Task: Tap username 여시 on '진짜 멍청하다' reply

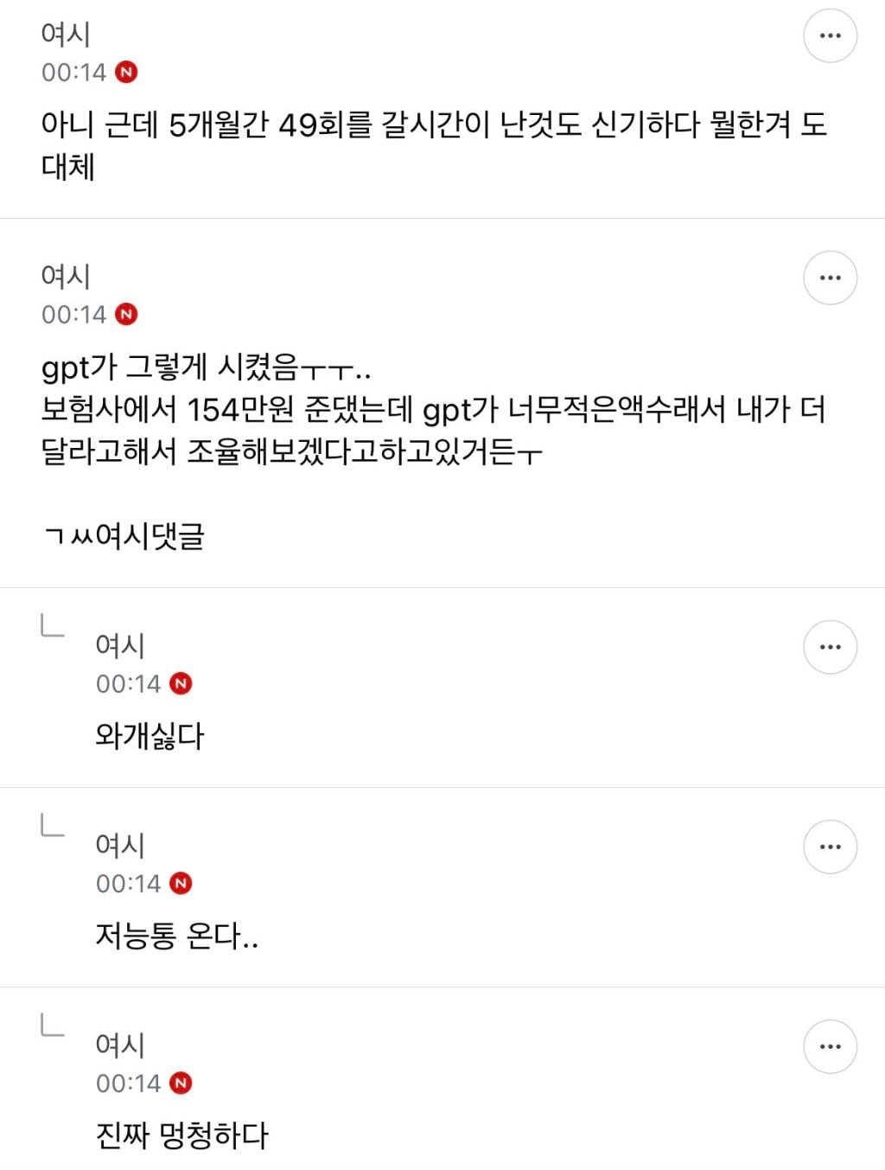Action: 120,1045
